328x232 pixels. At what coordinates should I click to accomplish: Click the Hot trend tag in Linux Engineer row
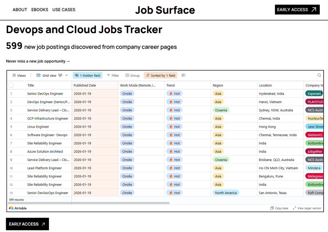tap(174, 127)
